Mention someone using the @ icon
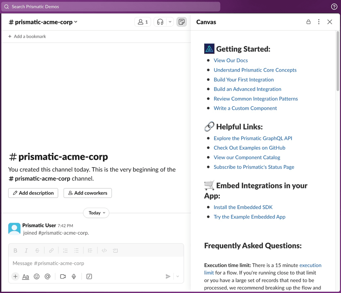Viewport: 341px width, 293px height. pyautogui.click(x=47, y=276)
